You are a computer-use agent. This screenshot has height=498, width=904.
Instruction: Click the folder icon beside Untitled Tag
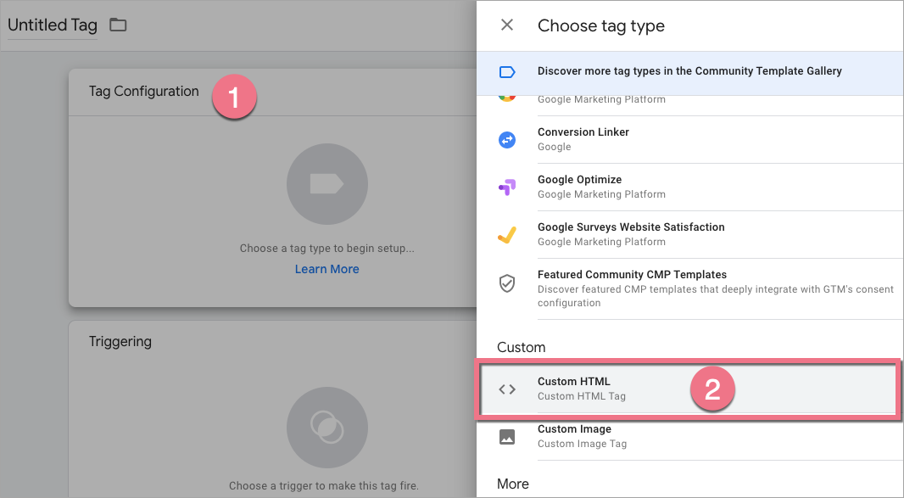point(118,25)
